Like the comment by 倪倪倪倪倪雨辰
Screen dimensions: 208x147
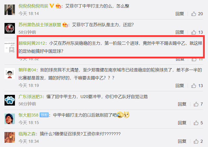tap(194, 14)
